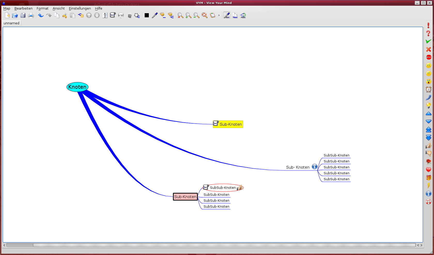This screenshot has height=255, width=434.
Task: Select the yellow Sub-Knoten branch
Action: point(230,124)
